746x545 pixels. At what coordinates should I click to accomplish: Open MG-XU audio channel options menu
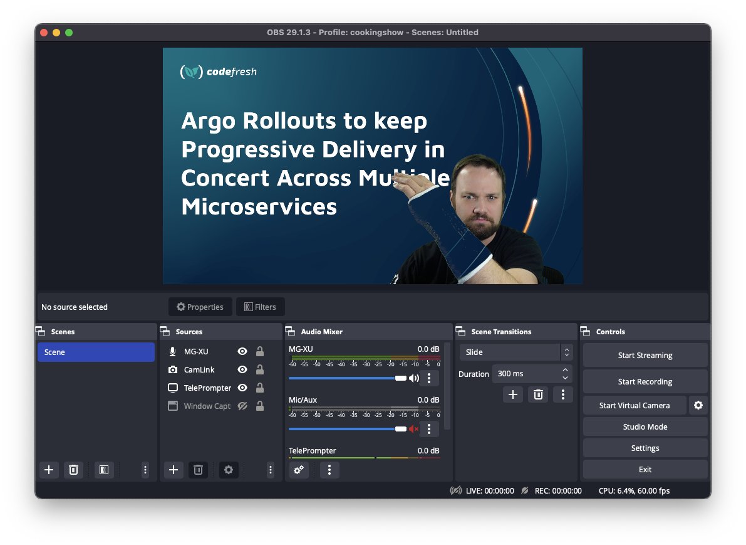[x=429, y=378]
